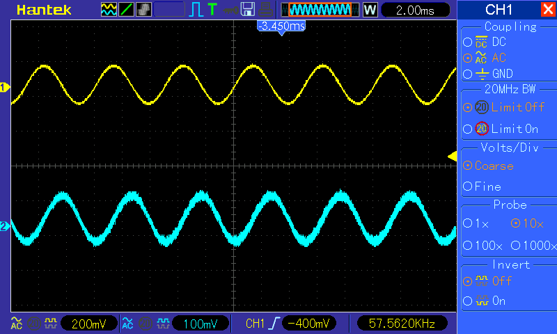Select 20MHz bandwidth Limit Off
The height and width of the screenshot is (334, 557).
503,107
